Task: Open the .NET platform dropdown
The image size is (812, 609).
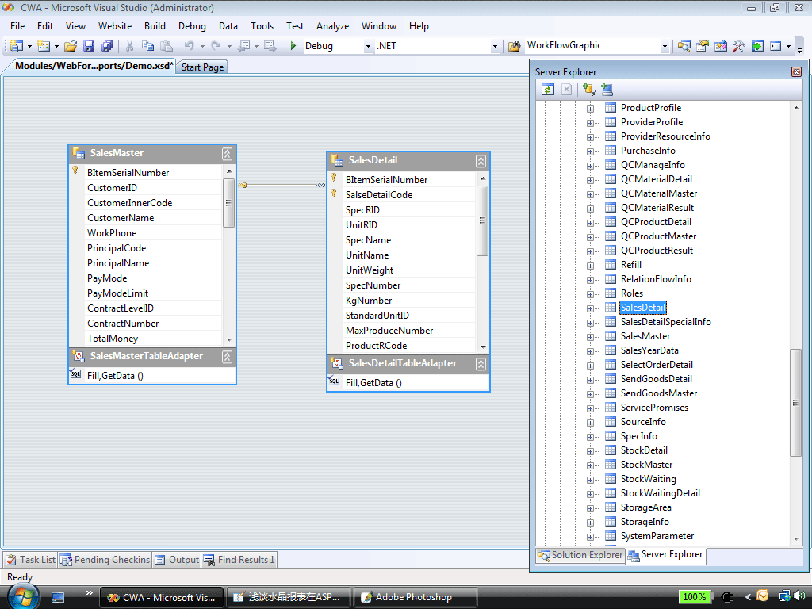Action: click(x=495, y=46)
